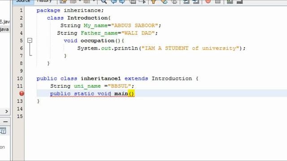
Task: Click line number 9 in the gutter
Action: [21, 71]
